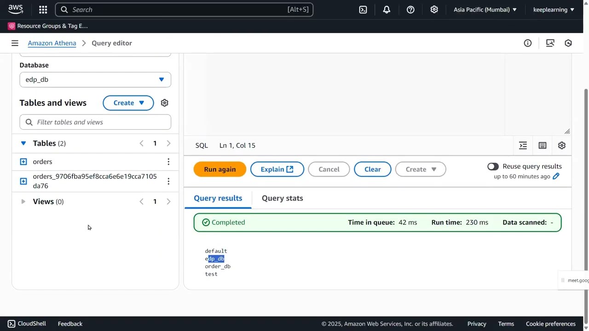
Task: Go to previous page of Tables
Action: [141, 143]
